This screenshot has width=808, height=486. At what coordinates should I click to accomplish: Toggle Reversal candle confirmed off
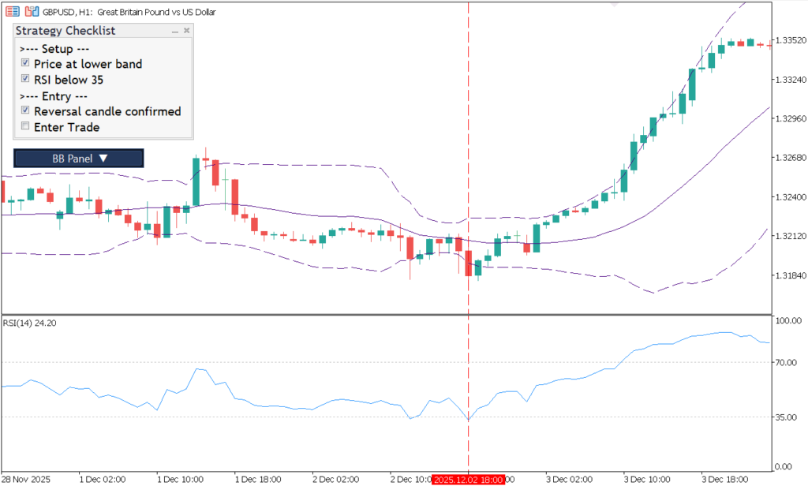click(x=25, y=110)
